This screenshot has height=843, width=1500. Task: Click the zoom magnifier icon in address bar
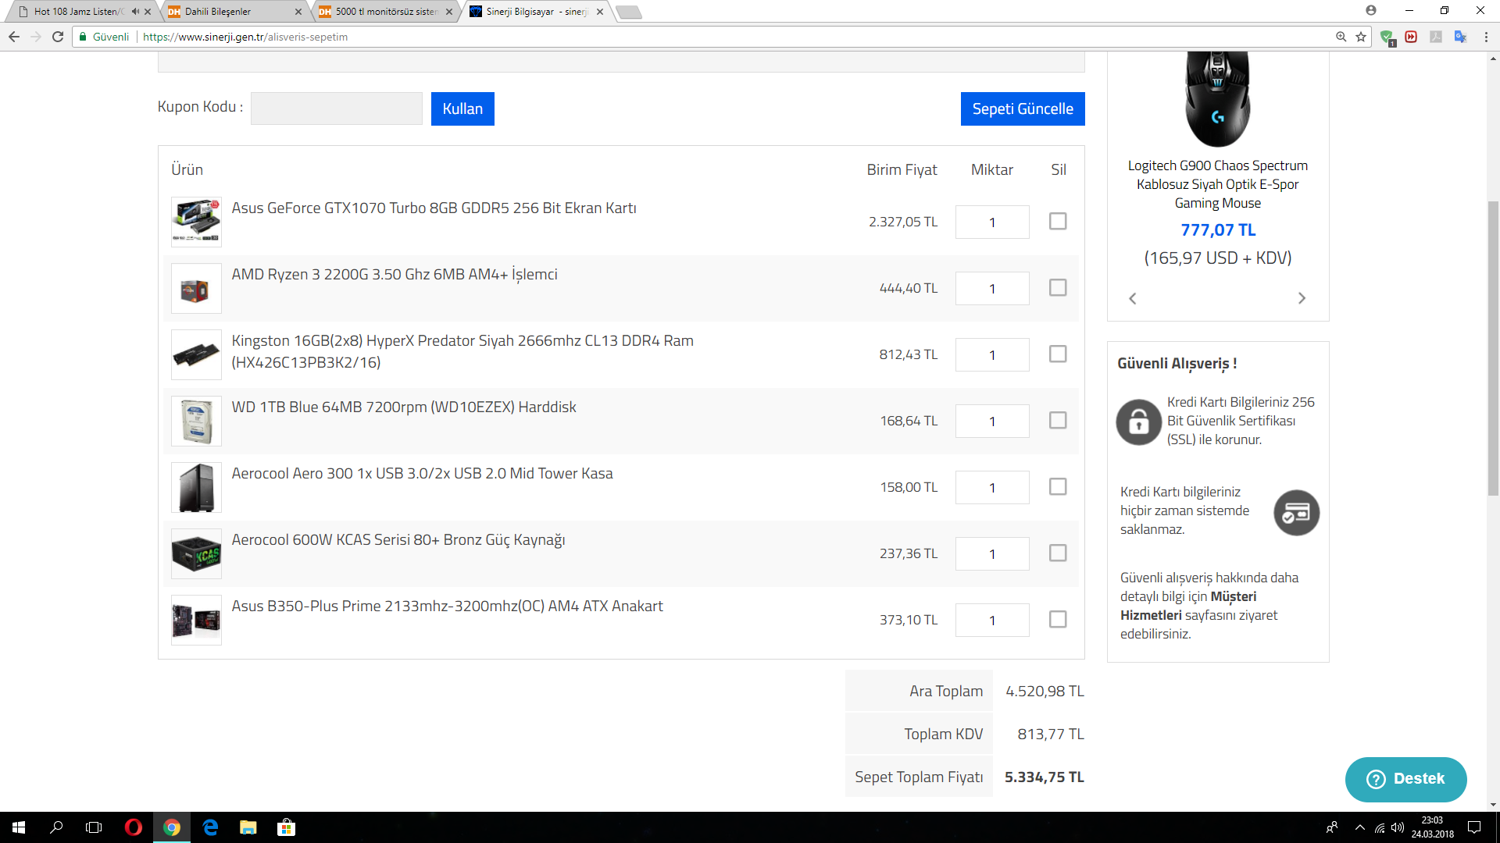pyautogui.click(x=1341, y=37)
